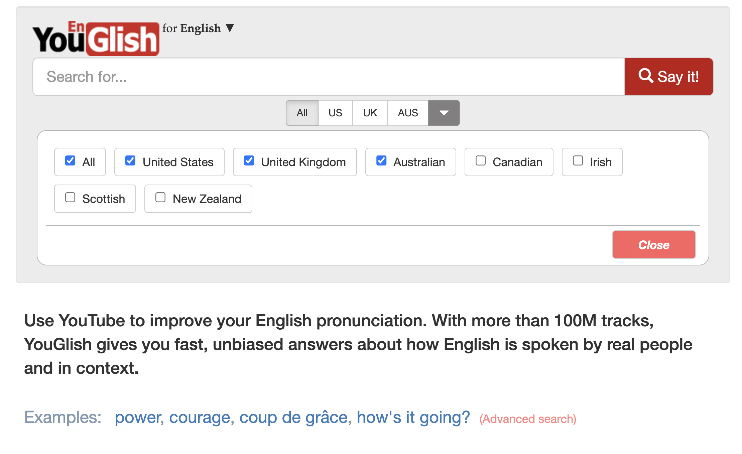Toggle off the Australian checkbox
Image resolution: width=742 pixels, height=454 pixels.
tap(381, 161)
